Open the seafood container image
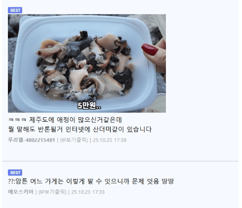The image size is (242, 208). pos(87,63)
